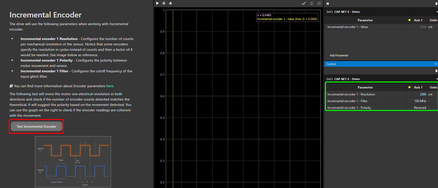The image size is (438, 188).
Task: Open the "here" encoder information link
Action: (109, 86)
